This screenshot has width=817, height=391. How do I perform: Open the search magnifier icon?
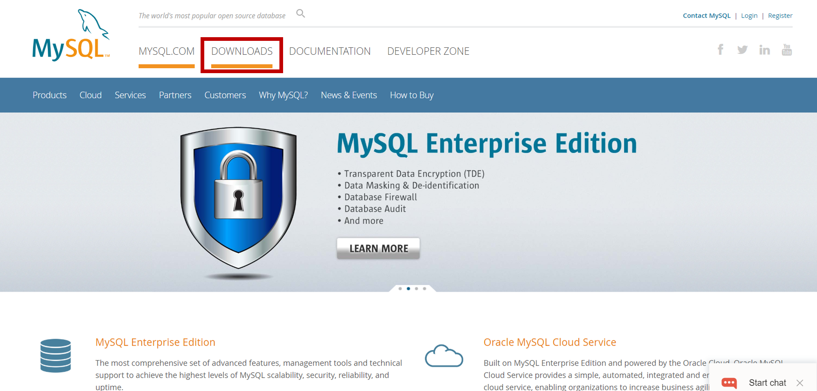[x=301, y=14]
